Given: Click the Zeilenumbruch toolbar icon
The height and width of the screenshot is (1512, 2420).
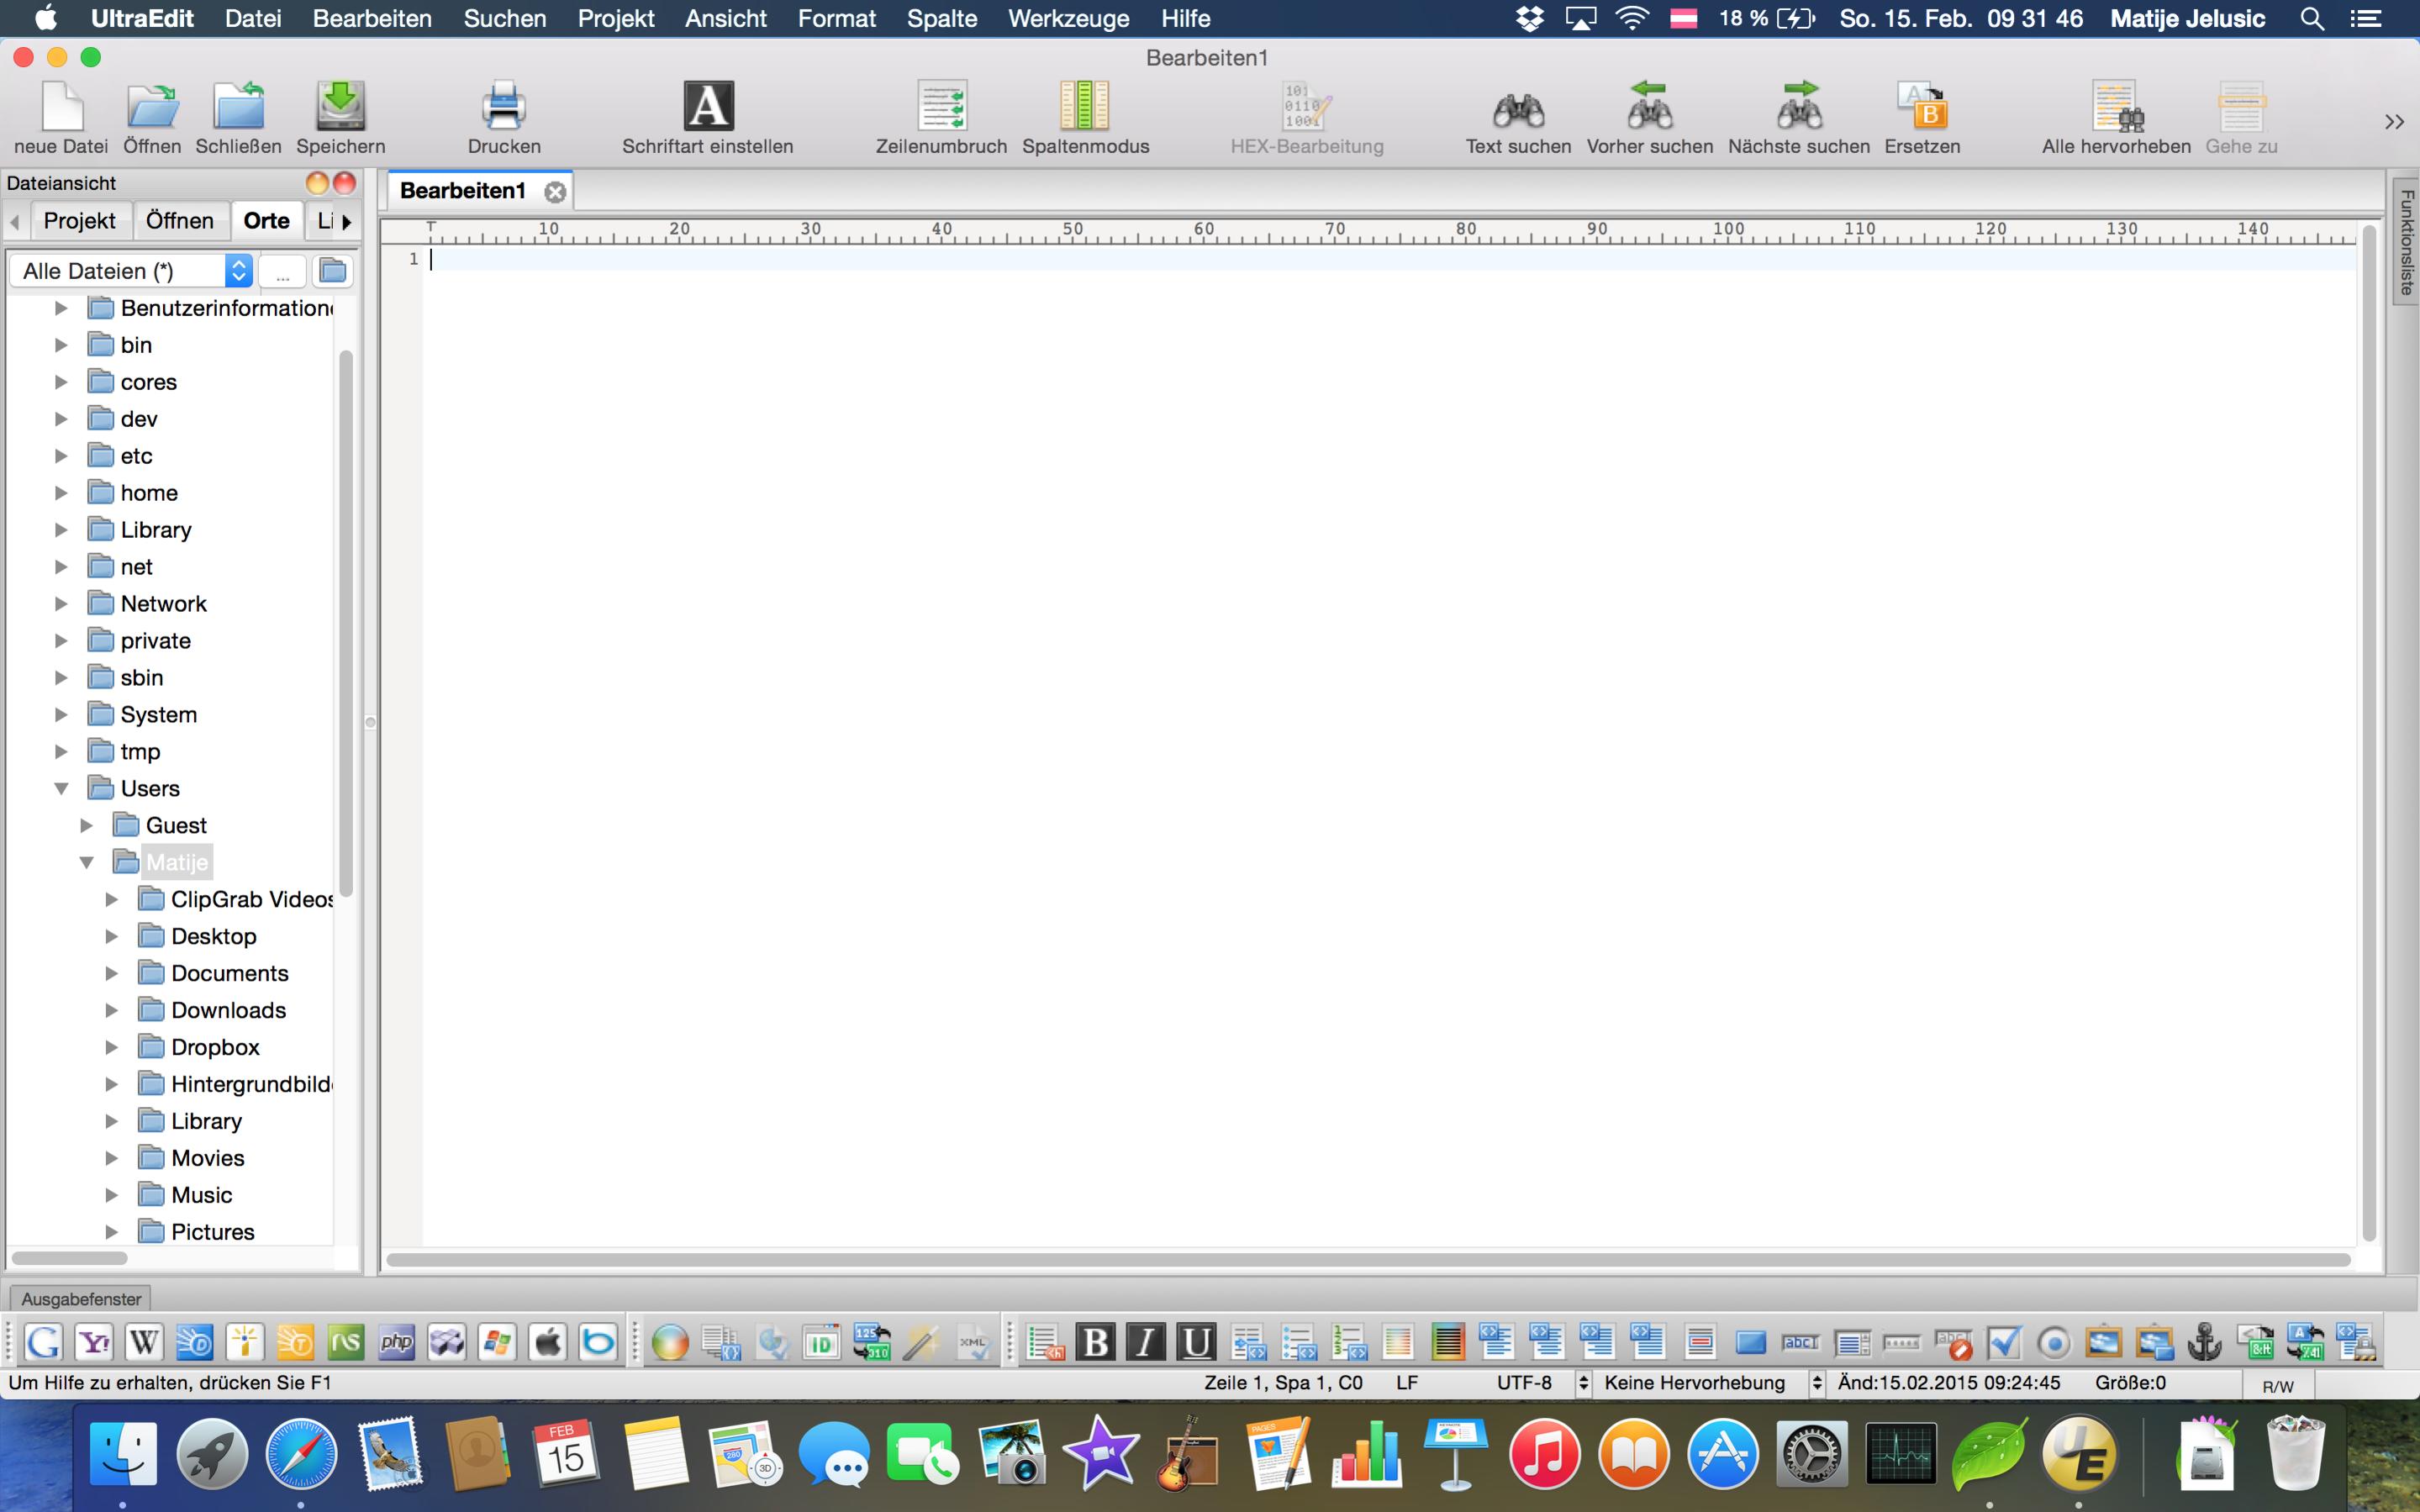Looking at the screenshot, I should 941,107.
